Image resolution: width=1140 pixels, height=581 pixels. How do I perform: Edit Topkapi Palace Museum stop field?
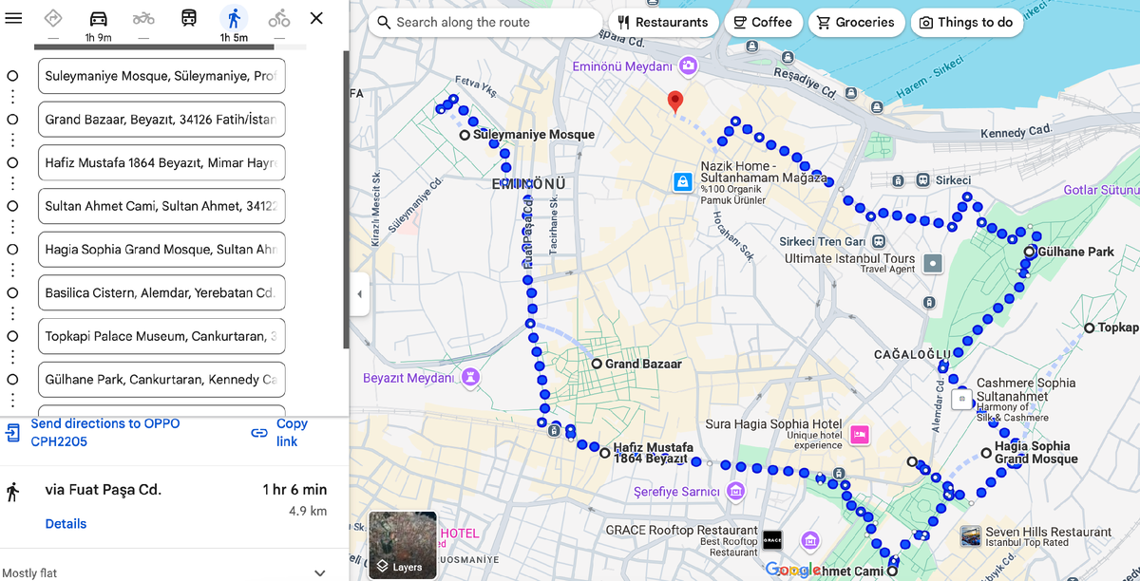tap(161, 336)
